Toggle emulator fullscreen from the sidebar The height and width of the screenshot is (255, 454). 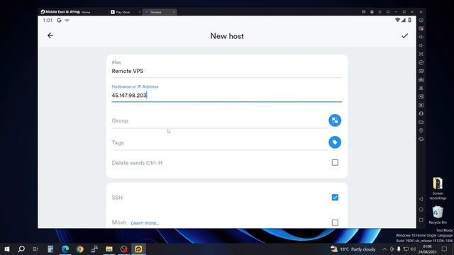pos(421,54)
